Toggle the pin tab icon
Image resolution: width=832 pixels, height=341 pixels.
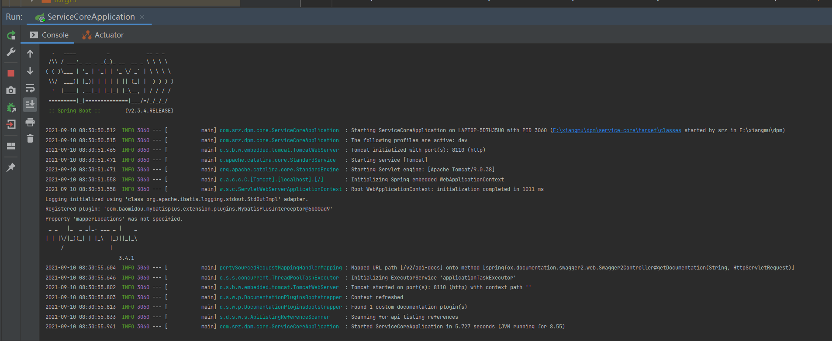click(11, 167)
